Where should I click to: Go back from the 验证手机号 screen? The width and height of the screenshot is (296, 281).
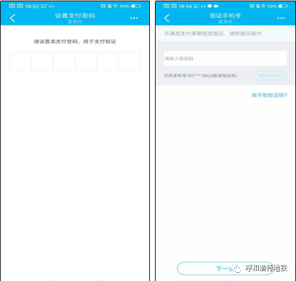point(167,18)
